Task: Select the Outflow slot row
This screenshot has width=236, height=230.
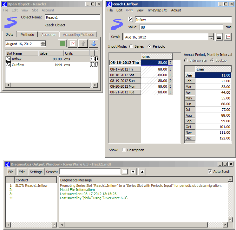Action: click(52, 65)
